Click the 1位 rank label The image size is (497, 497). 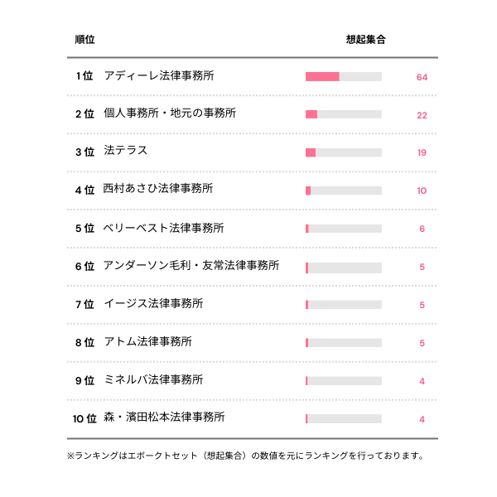(84, 76)
